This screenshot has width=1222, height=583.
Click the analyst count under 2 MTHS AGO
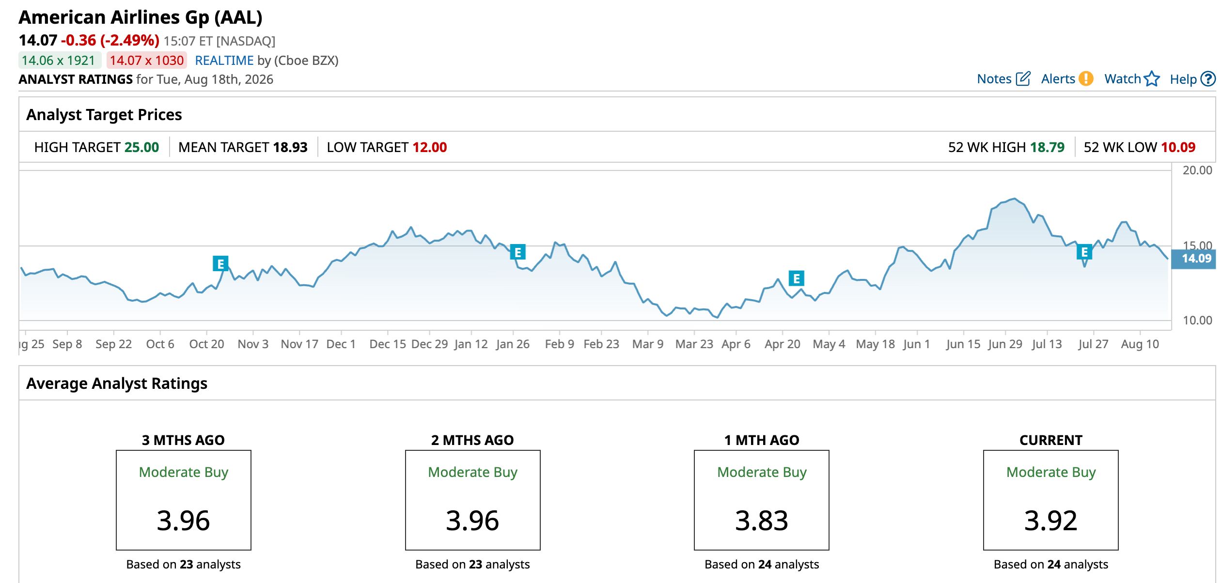(473, 565)
